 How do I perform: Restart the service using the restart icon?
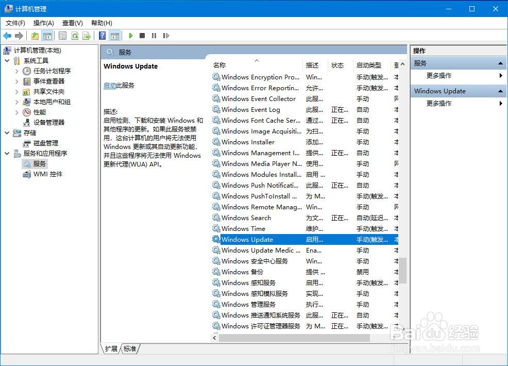(x=167, y=36)
